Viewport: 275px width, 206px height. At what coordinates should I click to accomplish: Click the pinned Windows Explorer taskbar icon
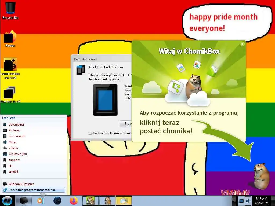coord(24,201)
